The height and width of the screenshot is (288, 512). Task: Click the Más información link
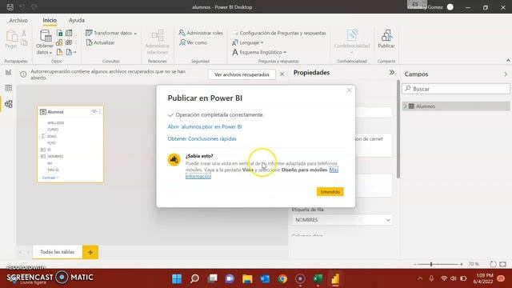pos(198,176)
